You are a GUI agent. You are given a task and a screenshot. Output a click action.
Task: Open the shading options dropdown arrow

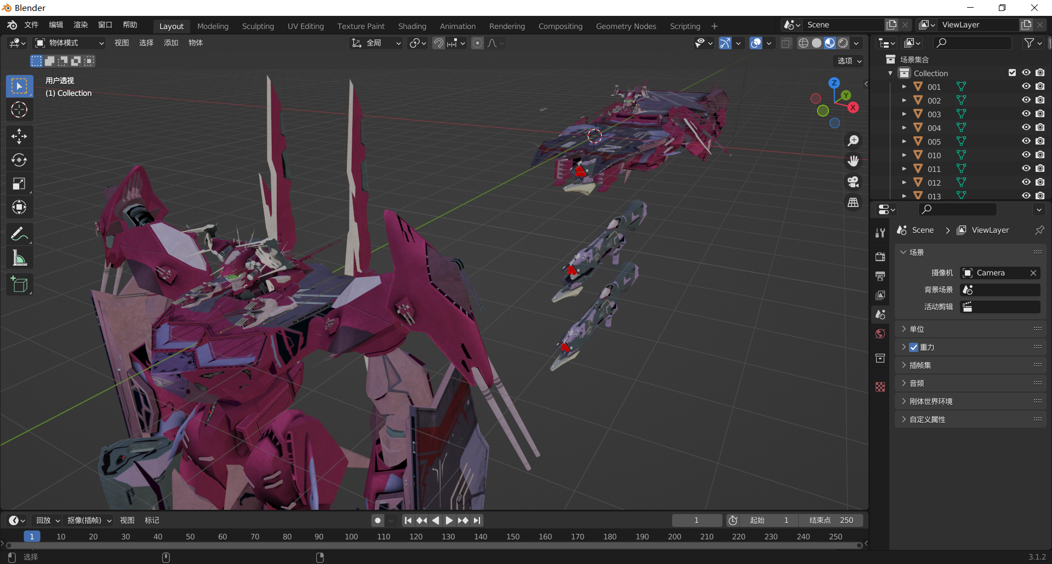tap(856, 43)
